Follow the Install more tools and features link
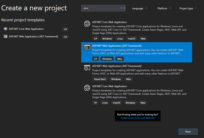Screen dimensions: 204x138 [x=138, y=118]
